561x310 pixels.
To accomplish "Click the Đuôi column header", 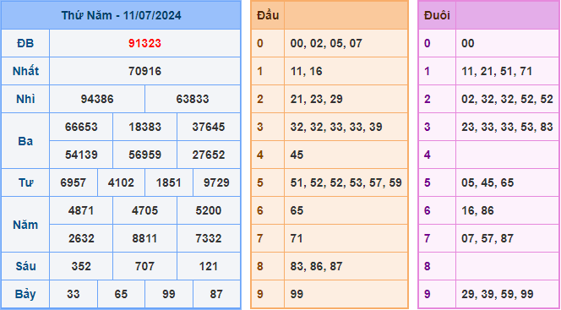I will click(437, 15).
